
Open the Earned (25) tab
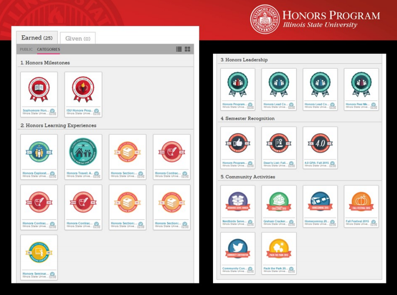(x=37, y=38)
